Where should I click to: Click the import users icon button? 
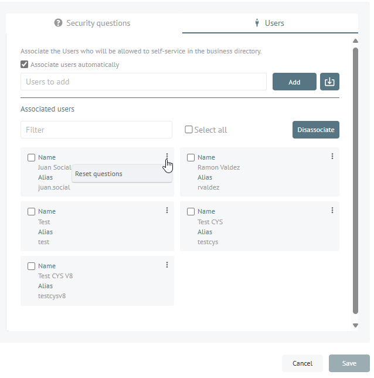pyautogui.click(x=329, y=82)
